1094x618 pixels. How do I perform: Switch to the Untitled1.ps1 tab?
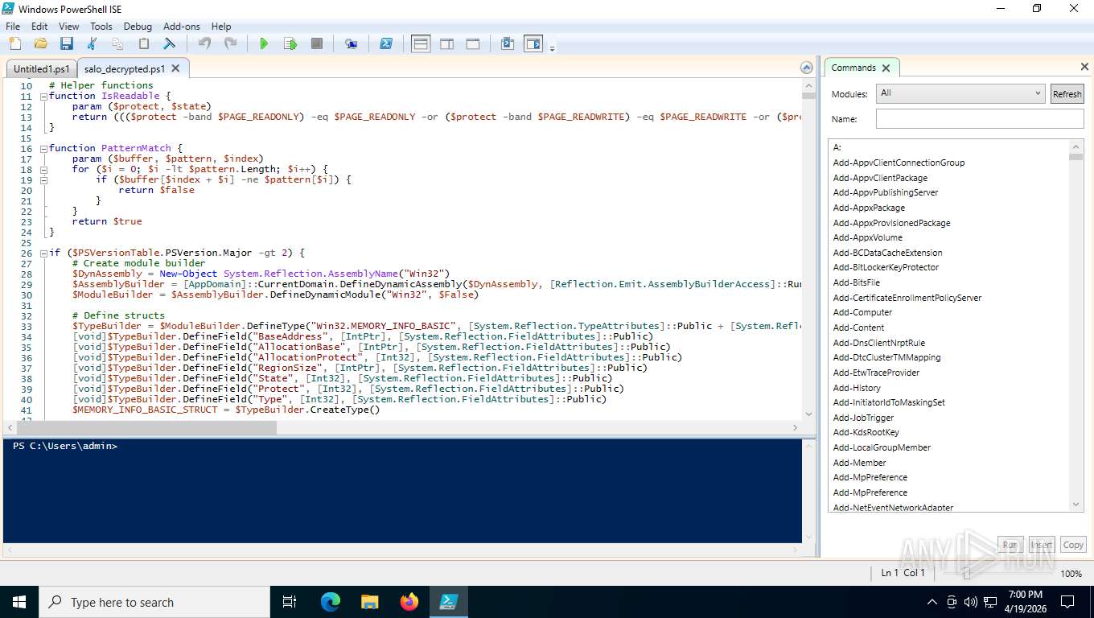point(42,69)
